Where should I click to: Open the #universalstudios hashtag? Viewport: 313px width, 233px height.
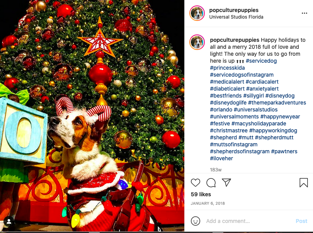click(x=255, y=110)
